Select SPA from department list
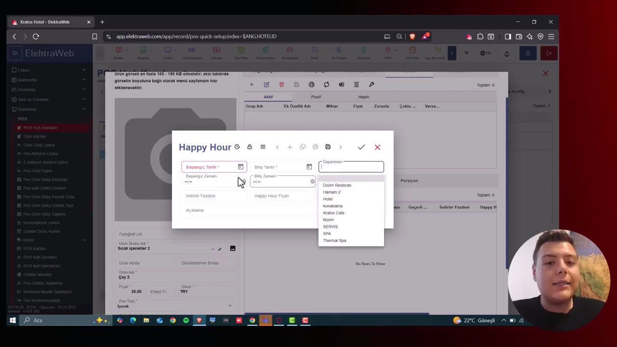 tap(327, 234)
